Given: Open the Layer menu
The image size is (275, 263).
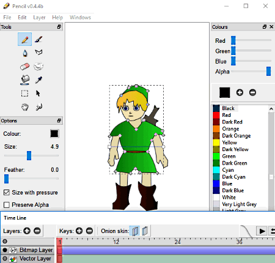Looking at the screenshot, I should [x=39, y=18].
